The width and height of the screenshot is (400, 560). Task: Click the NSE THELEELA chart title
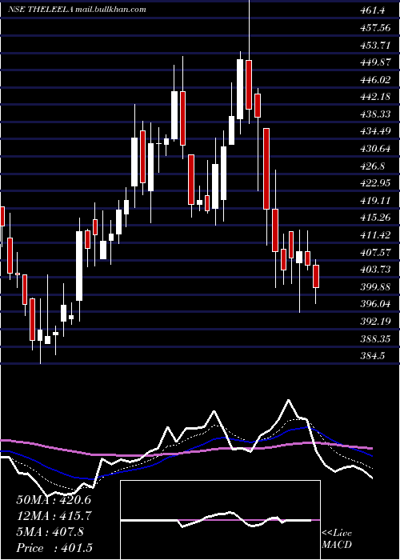coord(77,10)
